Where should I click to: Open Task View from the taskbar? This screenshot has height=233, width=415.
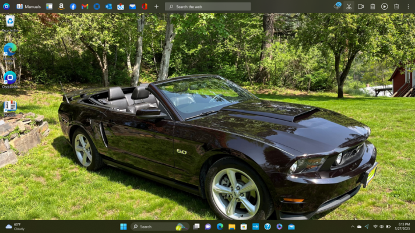click(196, 227)
